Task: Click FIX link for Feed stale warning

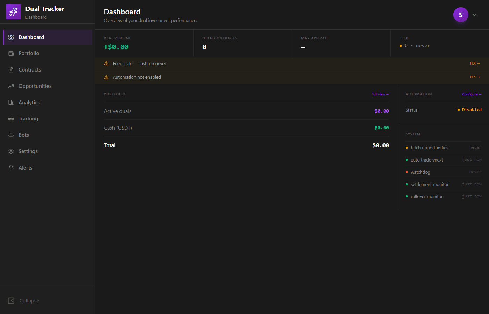Action: 475,63
